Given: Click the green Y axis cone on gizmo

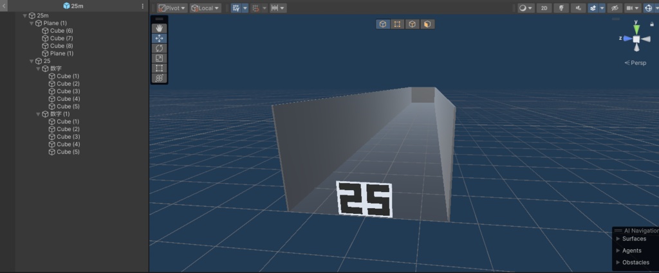Looking at the screenshot, I should click(636, 29).
